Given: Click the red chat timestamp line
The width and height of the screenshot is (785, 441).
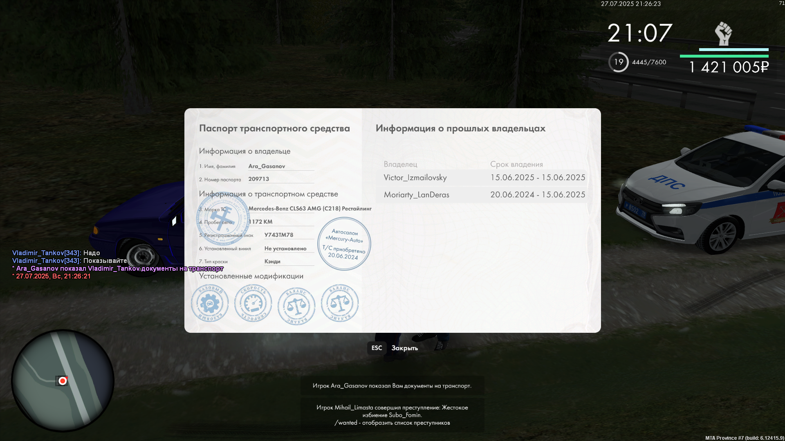Looking at the screenshot, I should pos(52,276).
